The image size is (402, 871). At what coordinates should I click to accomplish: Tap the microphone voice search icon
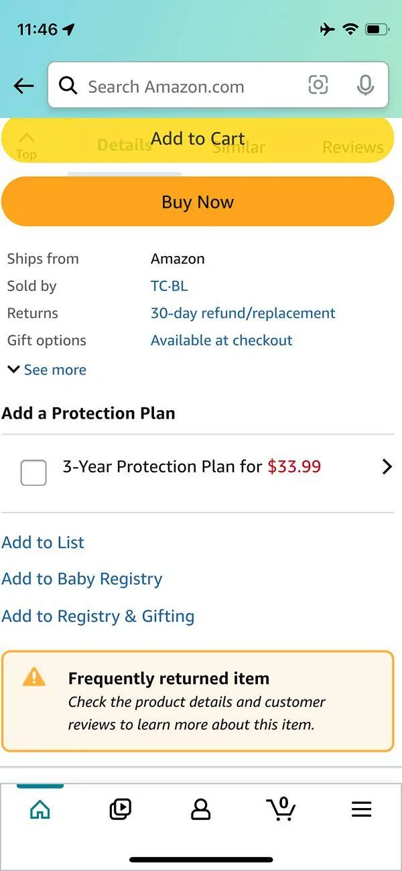365,85
